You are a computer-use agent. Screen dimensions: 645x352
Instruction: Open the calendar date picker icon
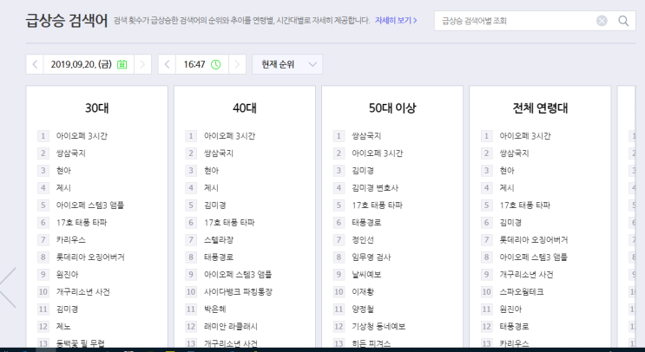click(x=122, y=64)
